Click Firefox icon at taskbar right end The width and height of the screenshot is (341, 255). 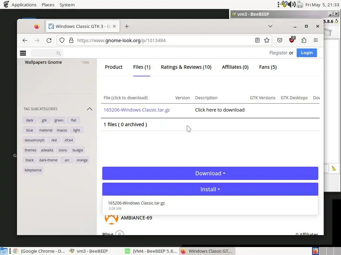315,251
